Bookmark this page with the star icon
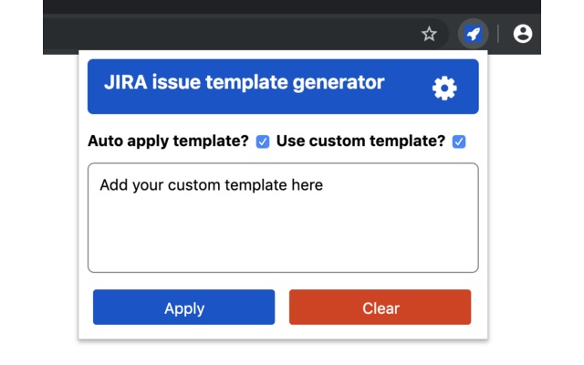 pos(429,34)
